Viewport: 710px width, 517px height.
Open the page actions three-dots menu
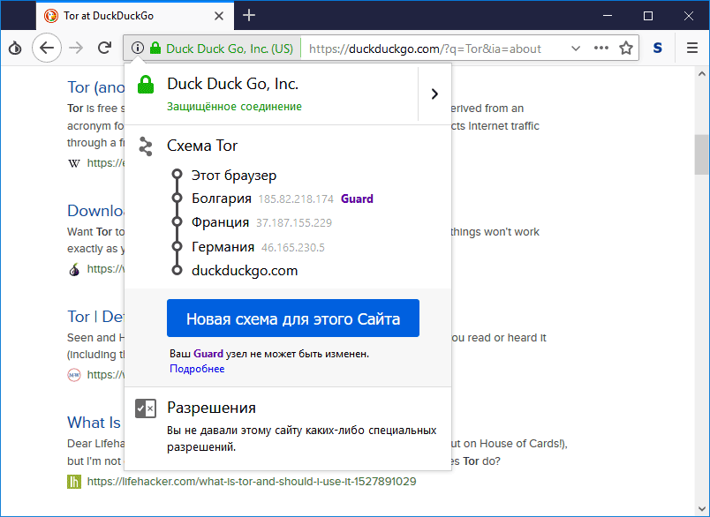point(600,48)
